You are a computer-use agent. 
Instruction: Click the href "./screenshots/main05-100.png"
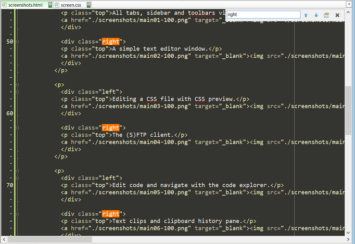(140, 192)
